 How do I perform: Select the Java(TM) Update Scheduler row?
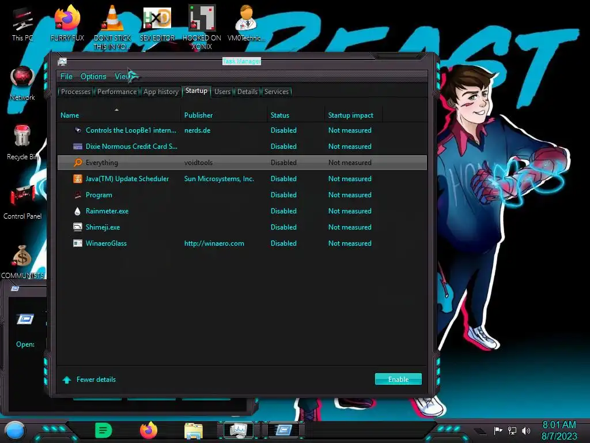pos(242,179)
